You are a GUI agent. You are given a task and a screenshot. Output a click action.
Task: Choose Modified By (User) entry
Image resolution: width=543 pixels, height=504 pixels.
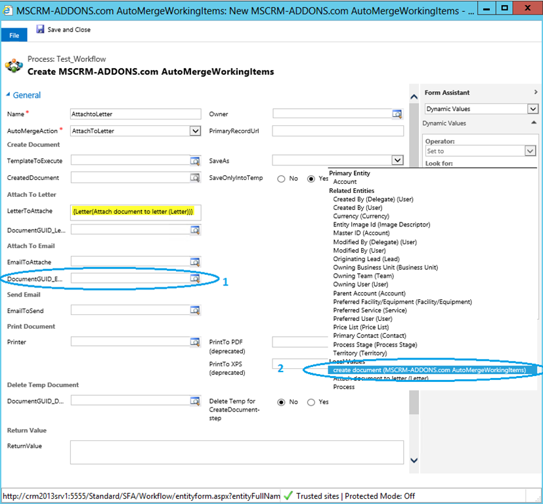point(359,250)
